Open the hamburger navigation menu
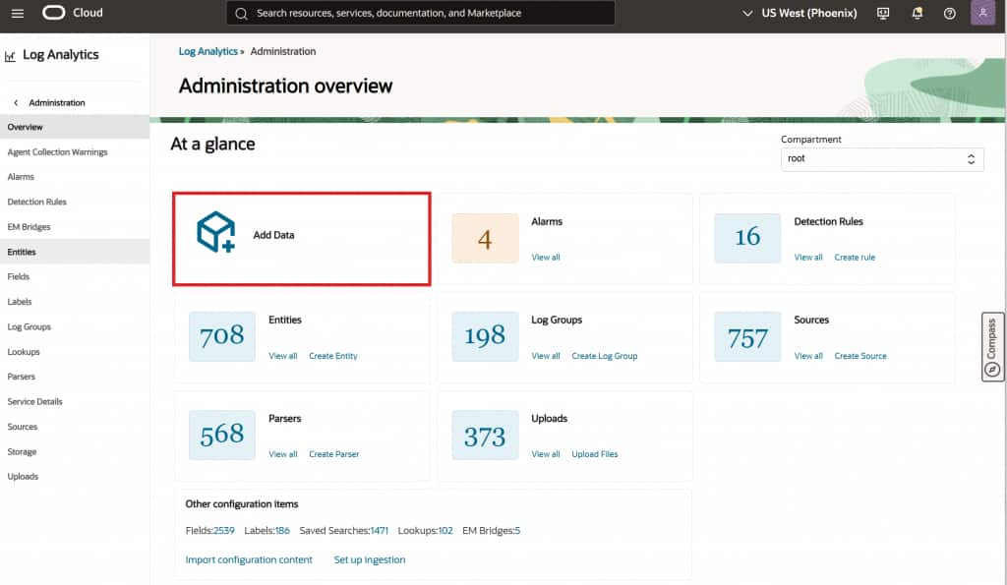 [x=18, y=13]
